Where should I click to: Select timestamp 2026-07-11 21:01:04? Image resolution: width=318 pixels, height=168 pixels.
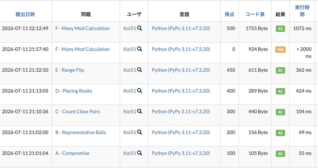pyautogui.click(x=25, y=153)
